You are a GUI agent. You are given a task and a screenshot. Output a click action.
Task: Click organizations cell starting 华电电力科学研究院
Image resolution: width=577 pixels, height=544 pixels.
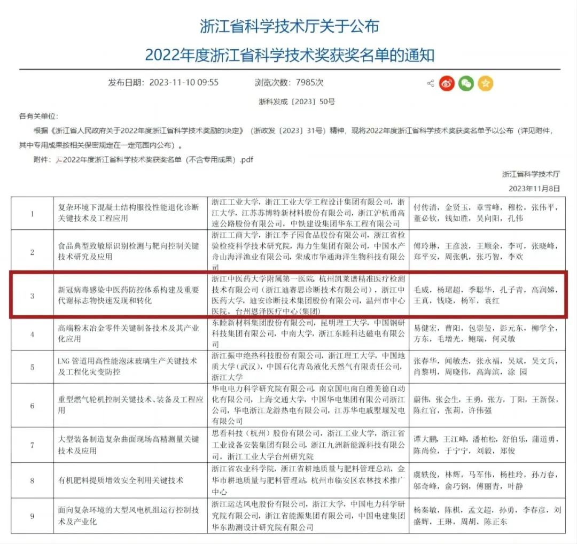click(308, 405)
